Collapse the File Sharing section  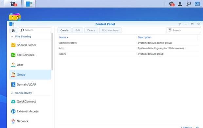click(12, 37)
